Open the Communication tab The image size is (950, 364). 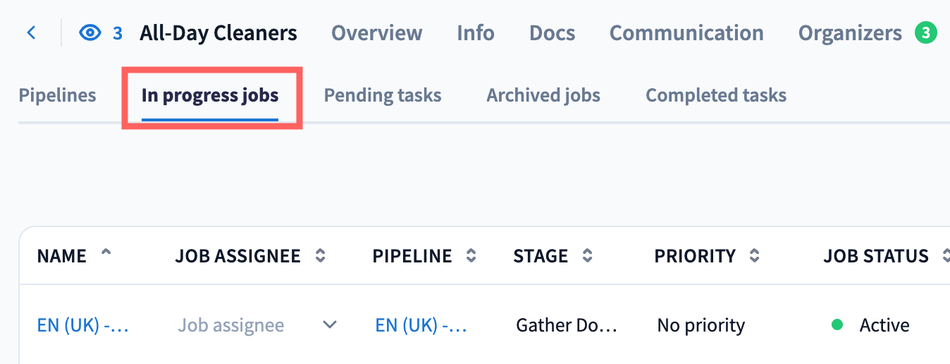point(686,33)
